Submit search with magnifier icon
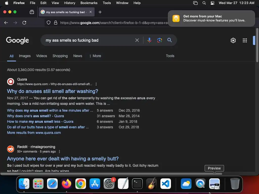 click(x=169, y=40)
